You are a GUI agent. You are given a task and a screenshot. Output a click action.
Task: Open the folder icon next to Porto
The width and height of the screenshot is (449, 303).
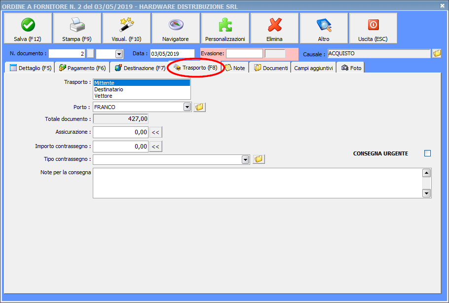click(199, 107)
